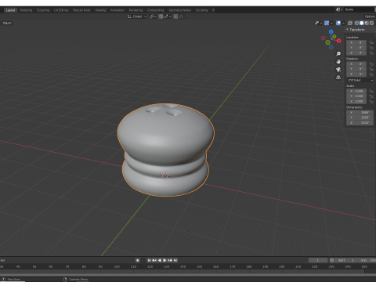Click the scene browse icon
376x282 pixels.
pos(338,9)
